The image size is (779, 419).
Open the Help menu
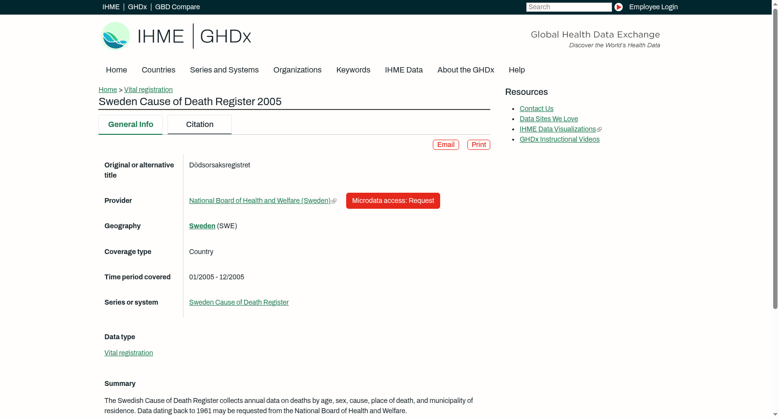tap(517, 70)
